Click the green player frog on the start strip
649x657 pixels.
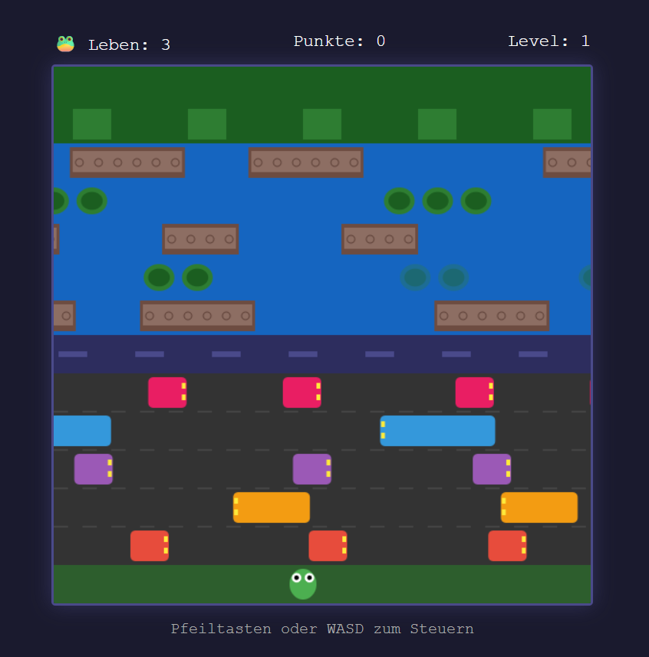click(x=303, y=584)
